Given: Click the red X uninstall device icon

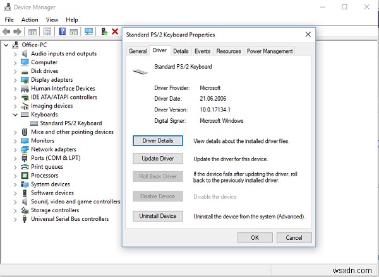Looking at the screenshot, I should [115, 31].
